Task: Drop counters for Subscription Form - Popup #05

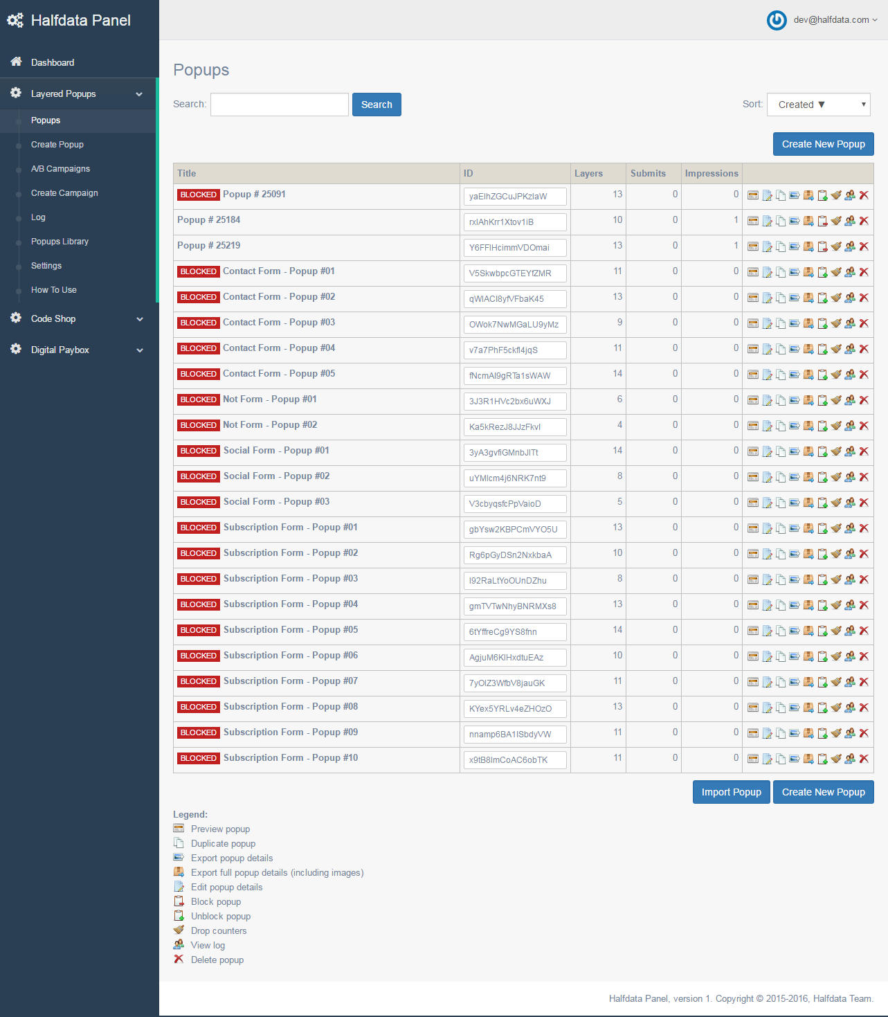Action: 836,631
